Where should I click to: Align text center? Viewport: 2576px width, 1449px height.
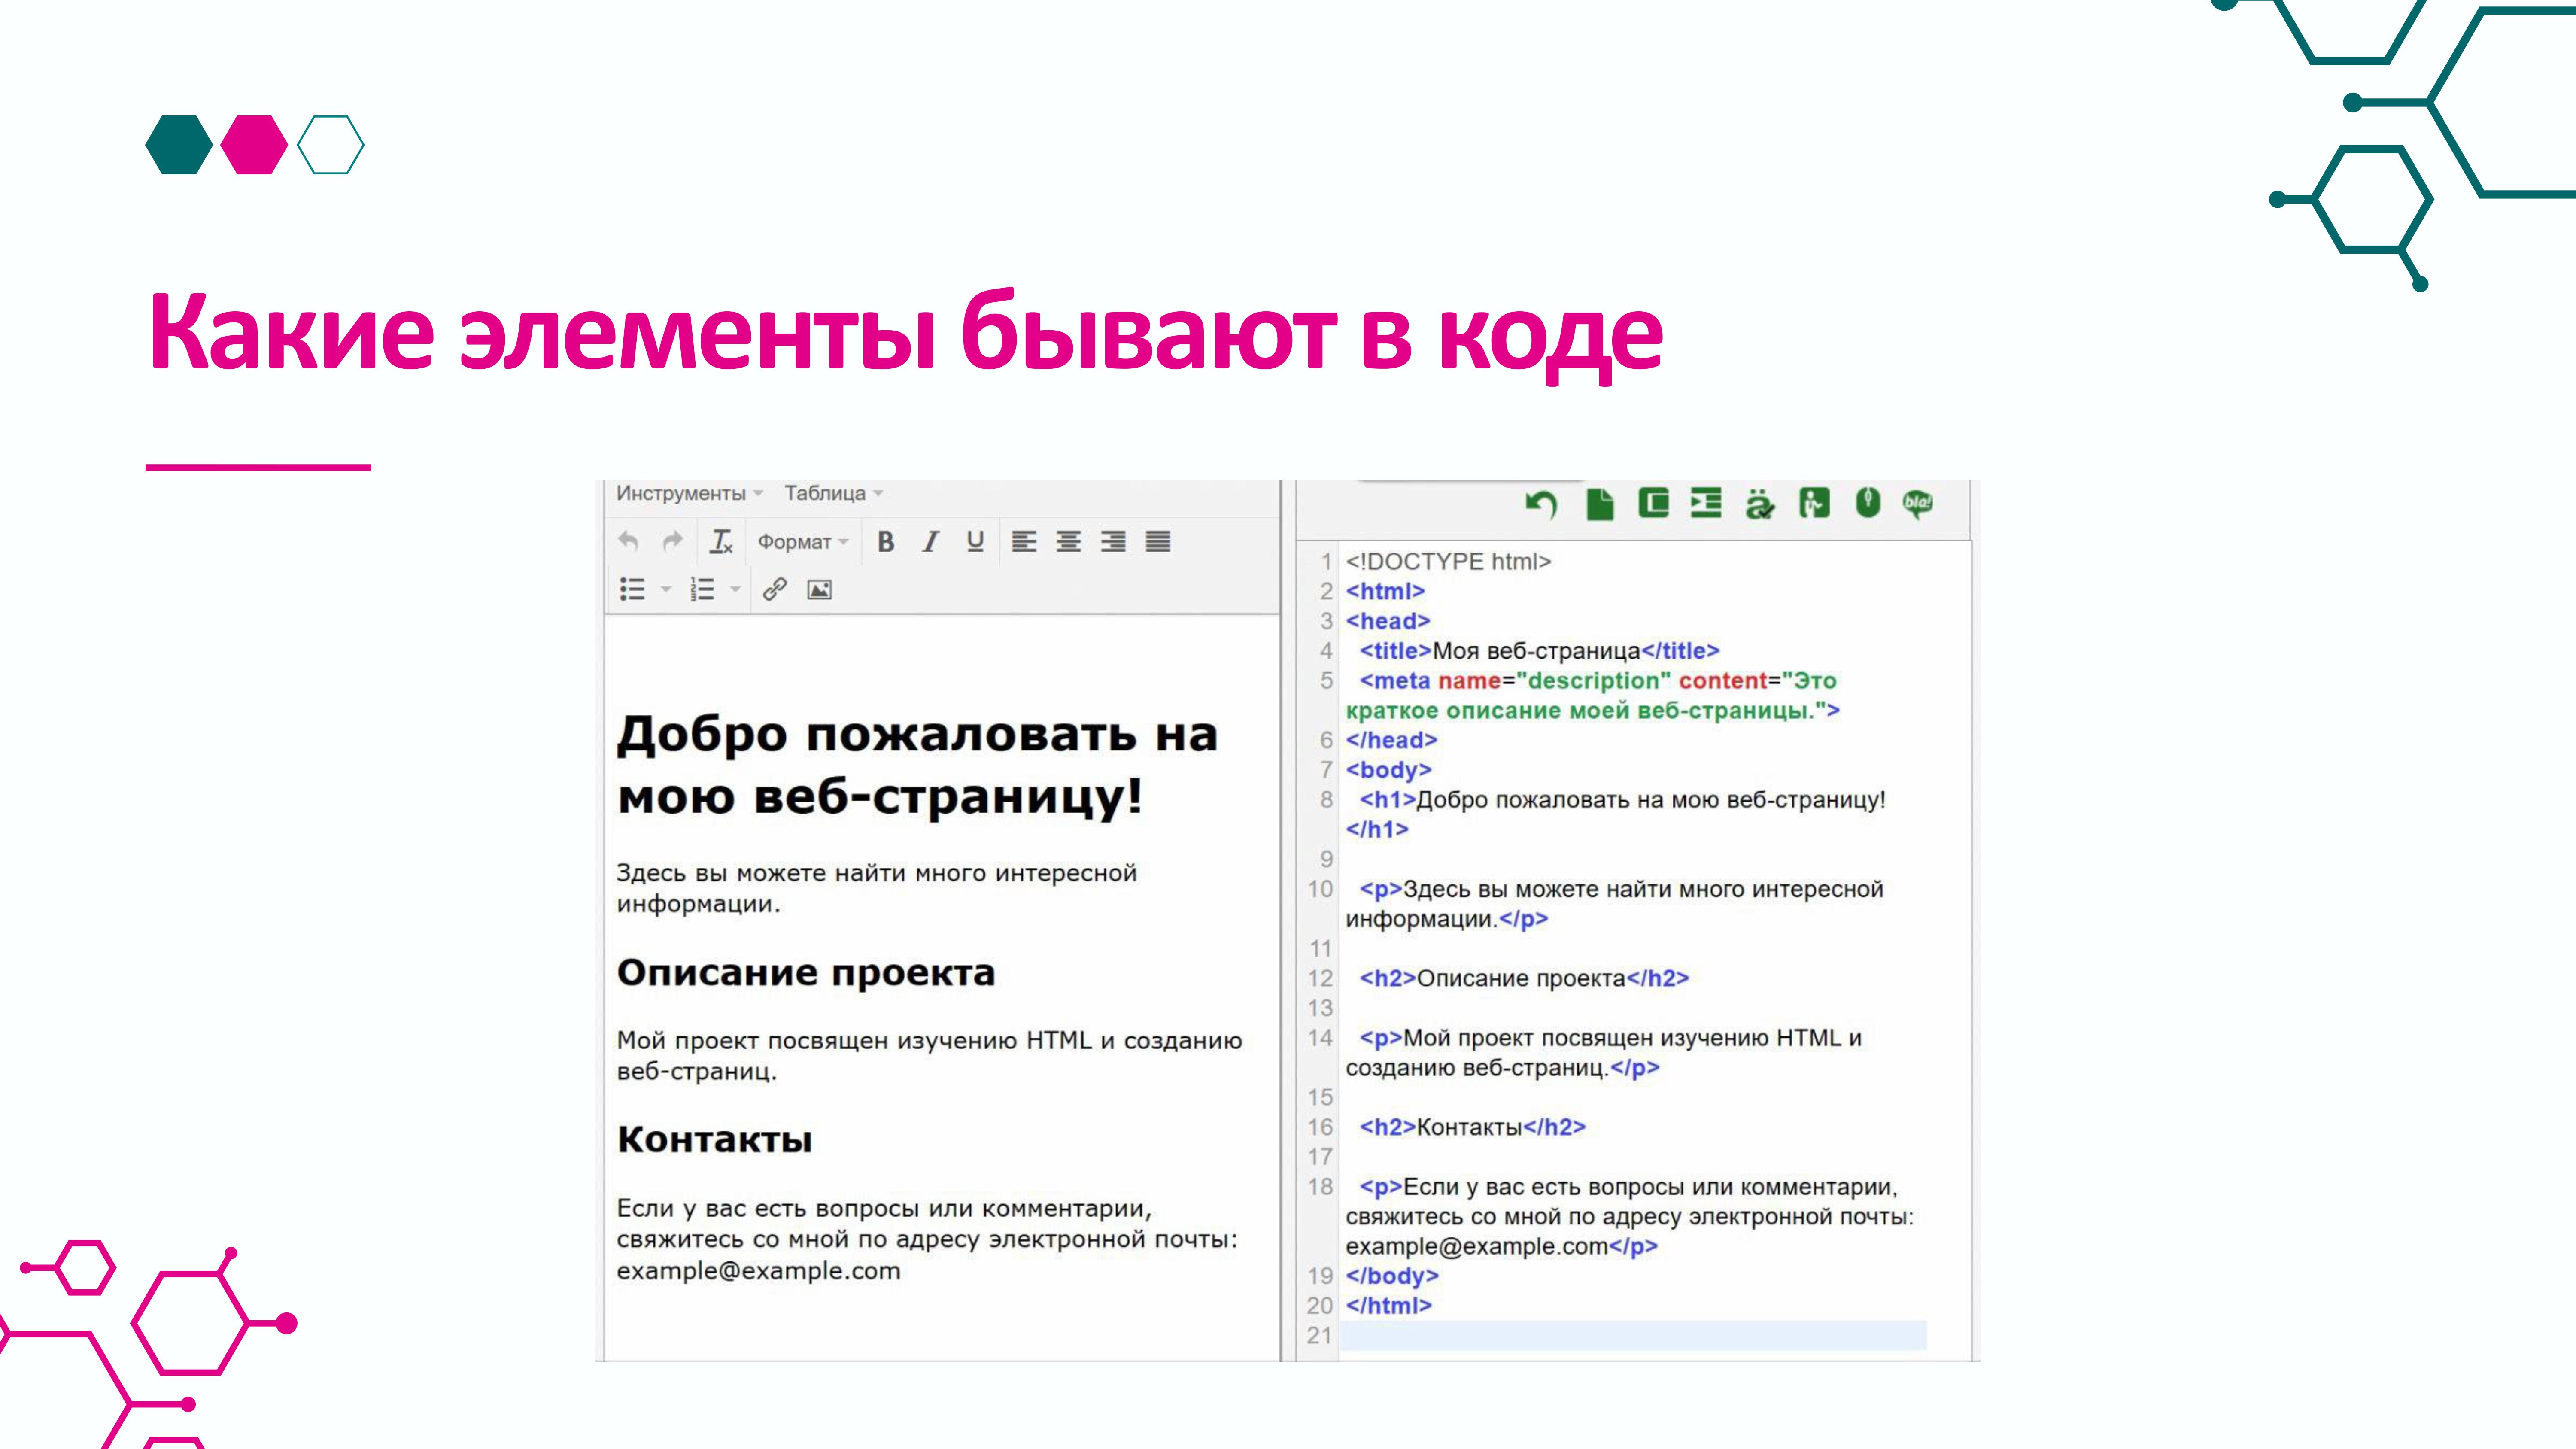1068,541
